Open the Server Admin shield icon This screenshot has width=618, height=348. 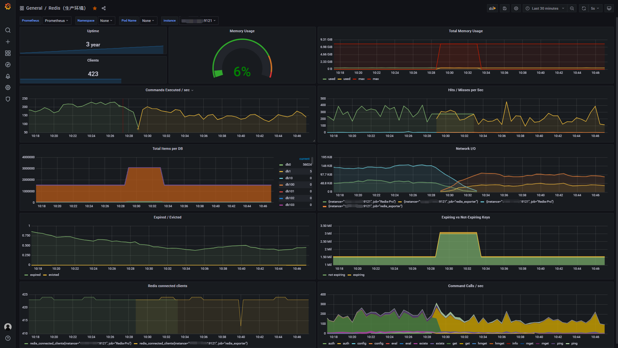point(8,99)
